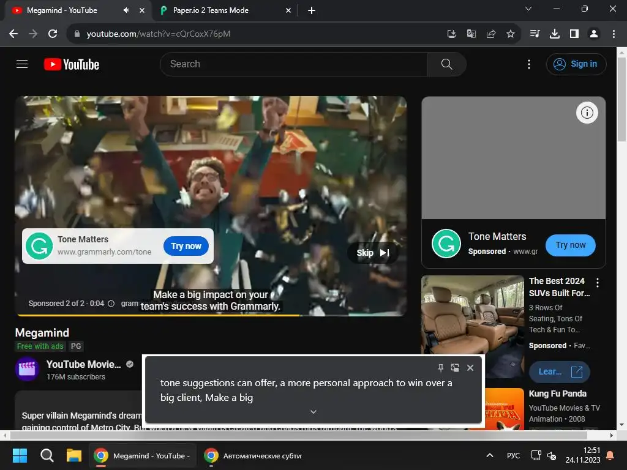627x470 pixels.
Task: Mute the Megamind tab audio icon
Action: click(x=126, y=10)
